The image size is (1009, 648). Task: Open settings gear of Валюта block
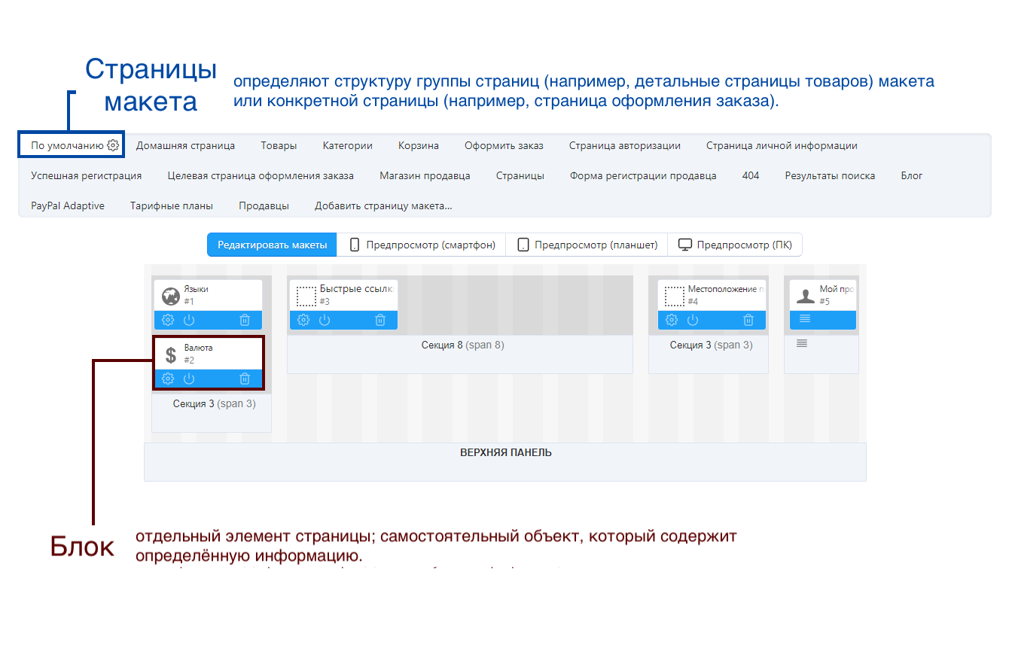click(x=168, y=379)
